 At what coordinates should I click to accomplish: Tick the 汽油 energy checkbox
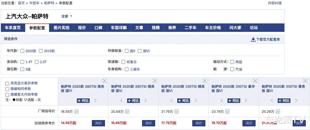[232, 69]
